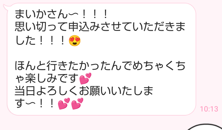Click the blank line gap inside message bubble
222x130 pixels.
pos(101,53)
